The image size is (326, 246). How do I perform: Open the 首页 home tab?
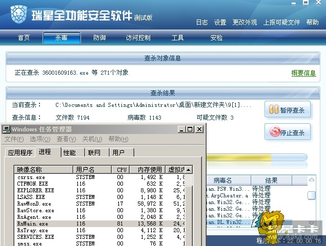pyautogui.click(x=24, y=37)
